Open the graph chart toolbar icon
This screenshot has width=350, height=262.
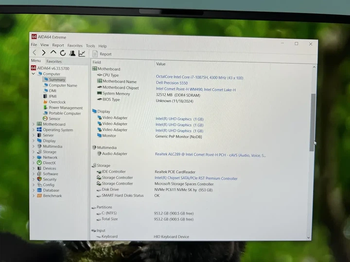pos(82,53)
